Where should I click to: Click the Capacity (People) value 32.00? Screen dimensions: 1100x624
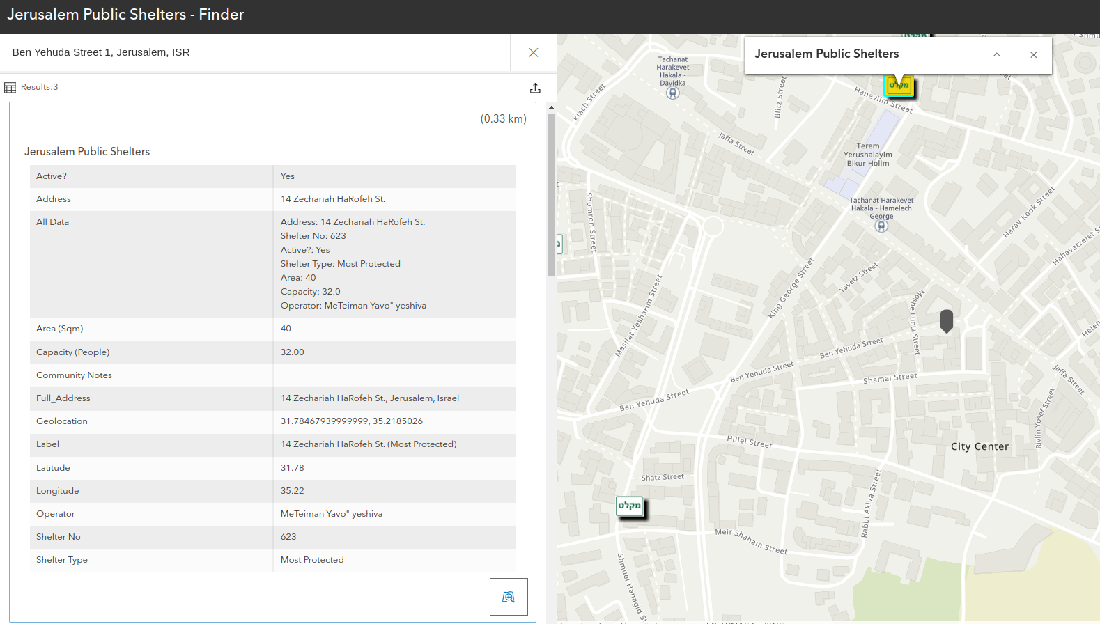point(293,352)
